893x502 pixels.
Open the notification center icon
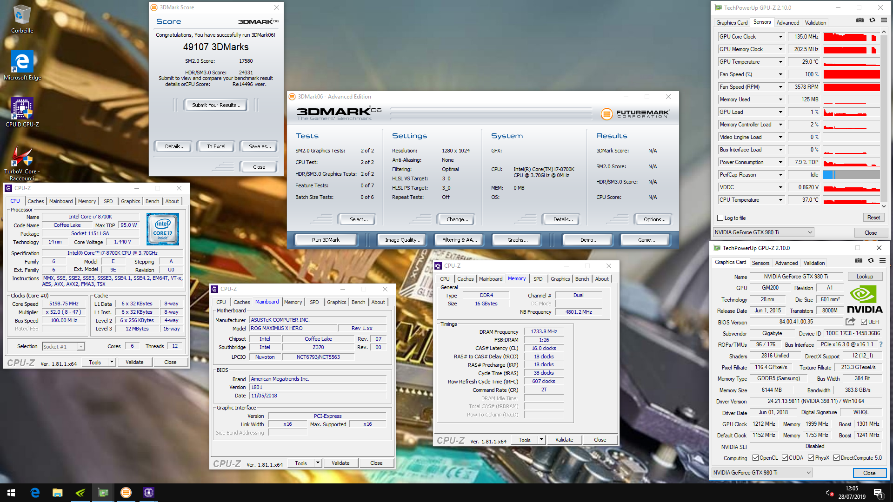(x=879, y=493)
